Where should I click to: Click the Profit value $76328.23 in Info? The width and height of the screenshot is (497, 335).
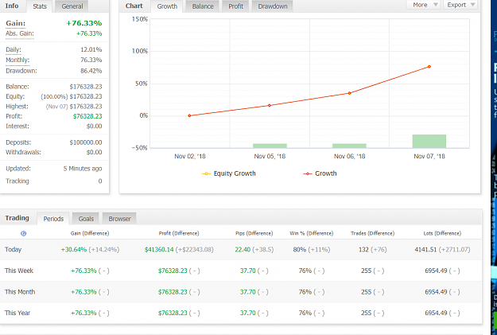tap(87, 116)
